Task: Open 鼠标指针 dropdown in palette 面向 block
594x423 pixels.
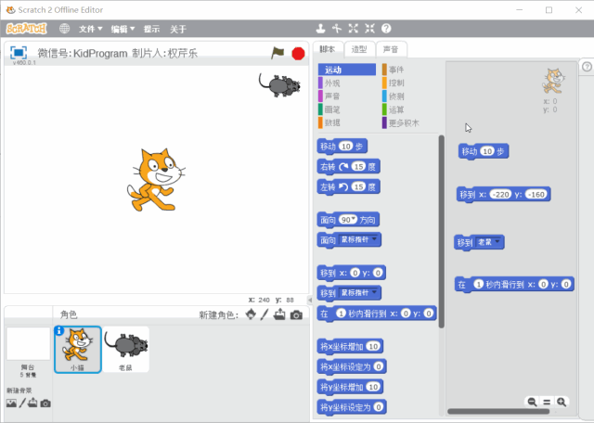Action: (358, 239)
